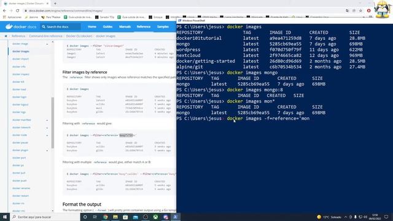Open the Guides tab in Docker docs
The height and width of the screenshot is (221, 393).
point(108,26)
